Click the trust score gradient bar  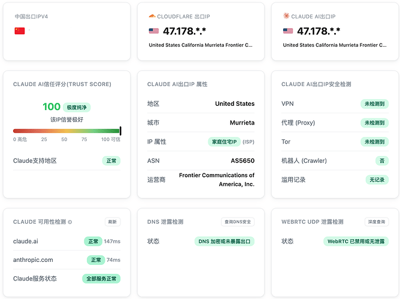(x=66, y=131)
